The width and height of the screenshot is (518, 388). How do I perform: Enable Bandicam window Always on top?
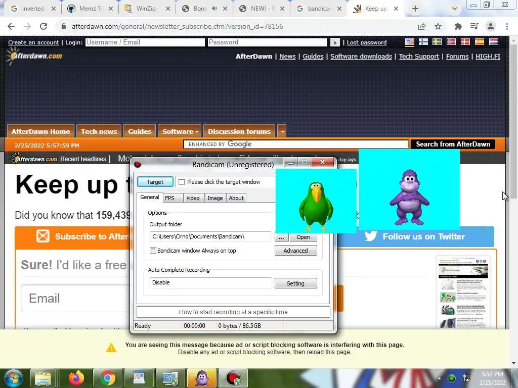153,251
